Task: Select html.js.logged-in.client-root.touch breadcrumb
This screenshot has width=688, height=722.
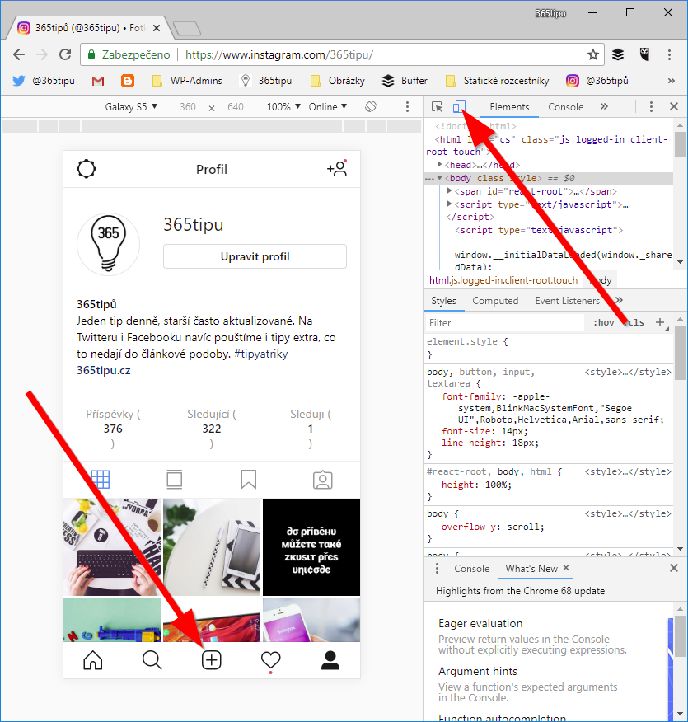Action: click(503, 280)
